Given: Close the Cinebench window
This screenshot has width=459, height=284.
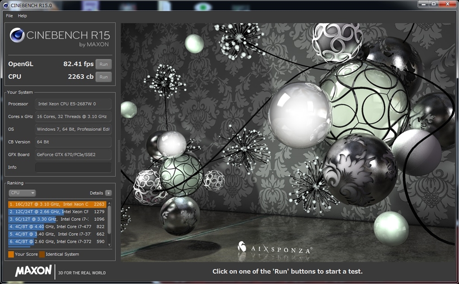Looking at the screenshot, I should coord(448,4).
